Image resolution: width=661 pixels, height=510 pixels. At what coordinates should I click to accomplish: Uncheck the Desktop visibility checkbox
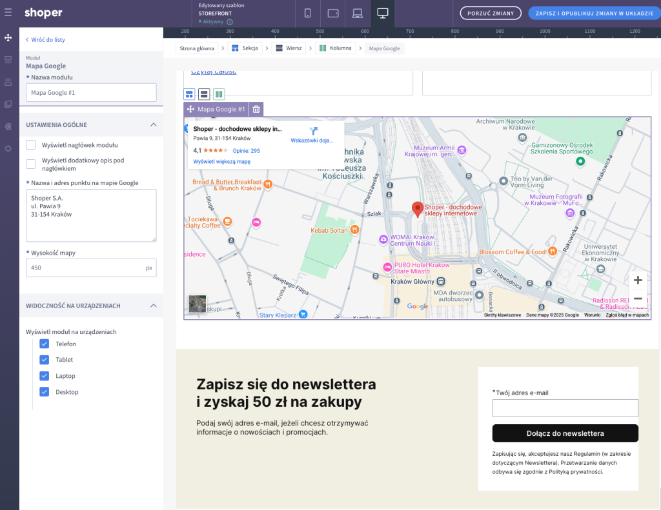pyautogui.click(x=45, y=391)
